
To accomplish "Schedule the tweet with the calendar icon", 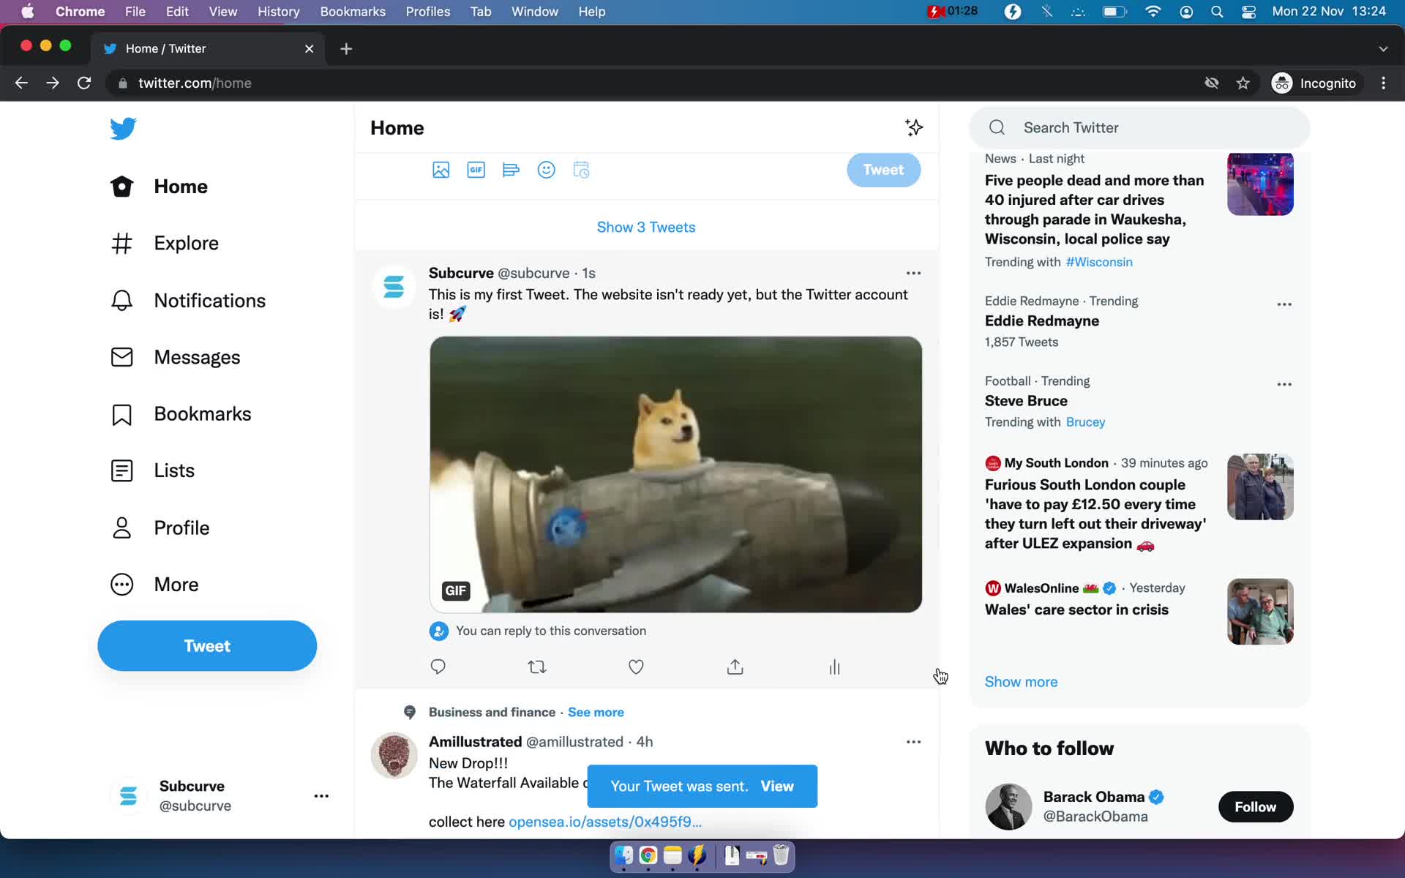I will [581, 170].
